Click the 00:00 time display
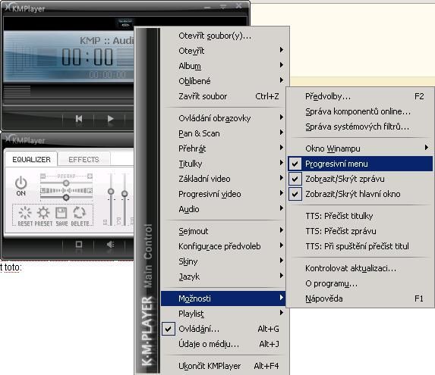 (x=87, y=57)
